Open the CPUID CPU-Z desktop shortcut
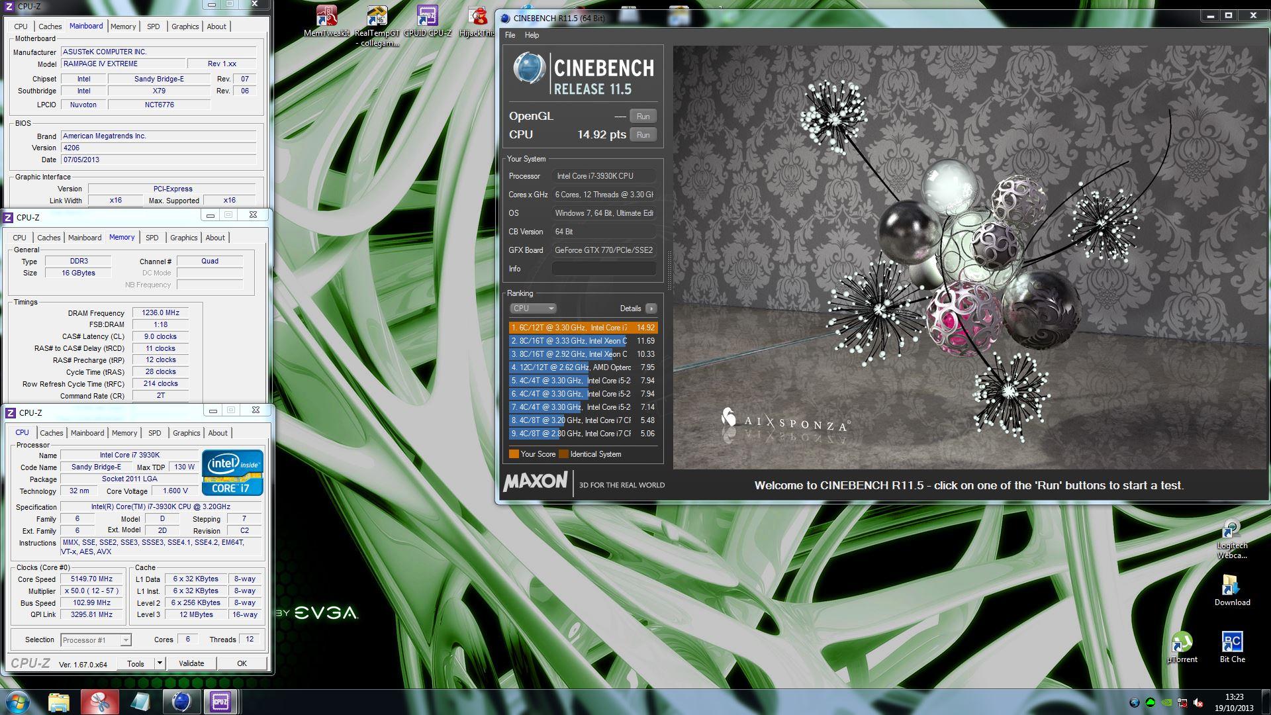The image size is (1271, 715). pos(428,21)
